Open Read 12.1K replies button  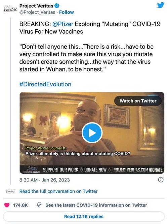(84, 217)
